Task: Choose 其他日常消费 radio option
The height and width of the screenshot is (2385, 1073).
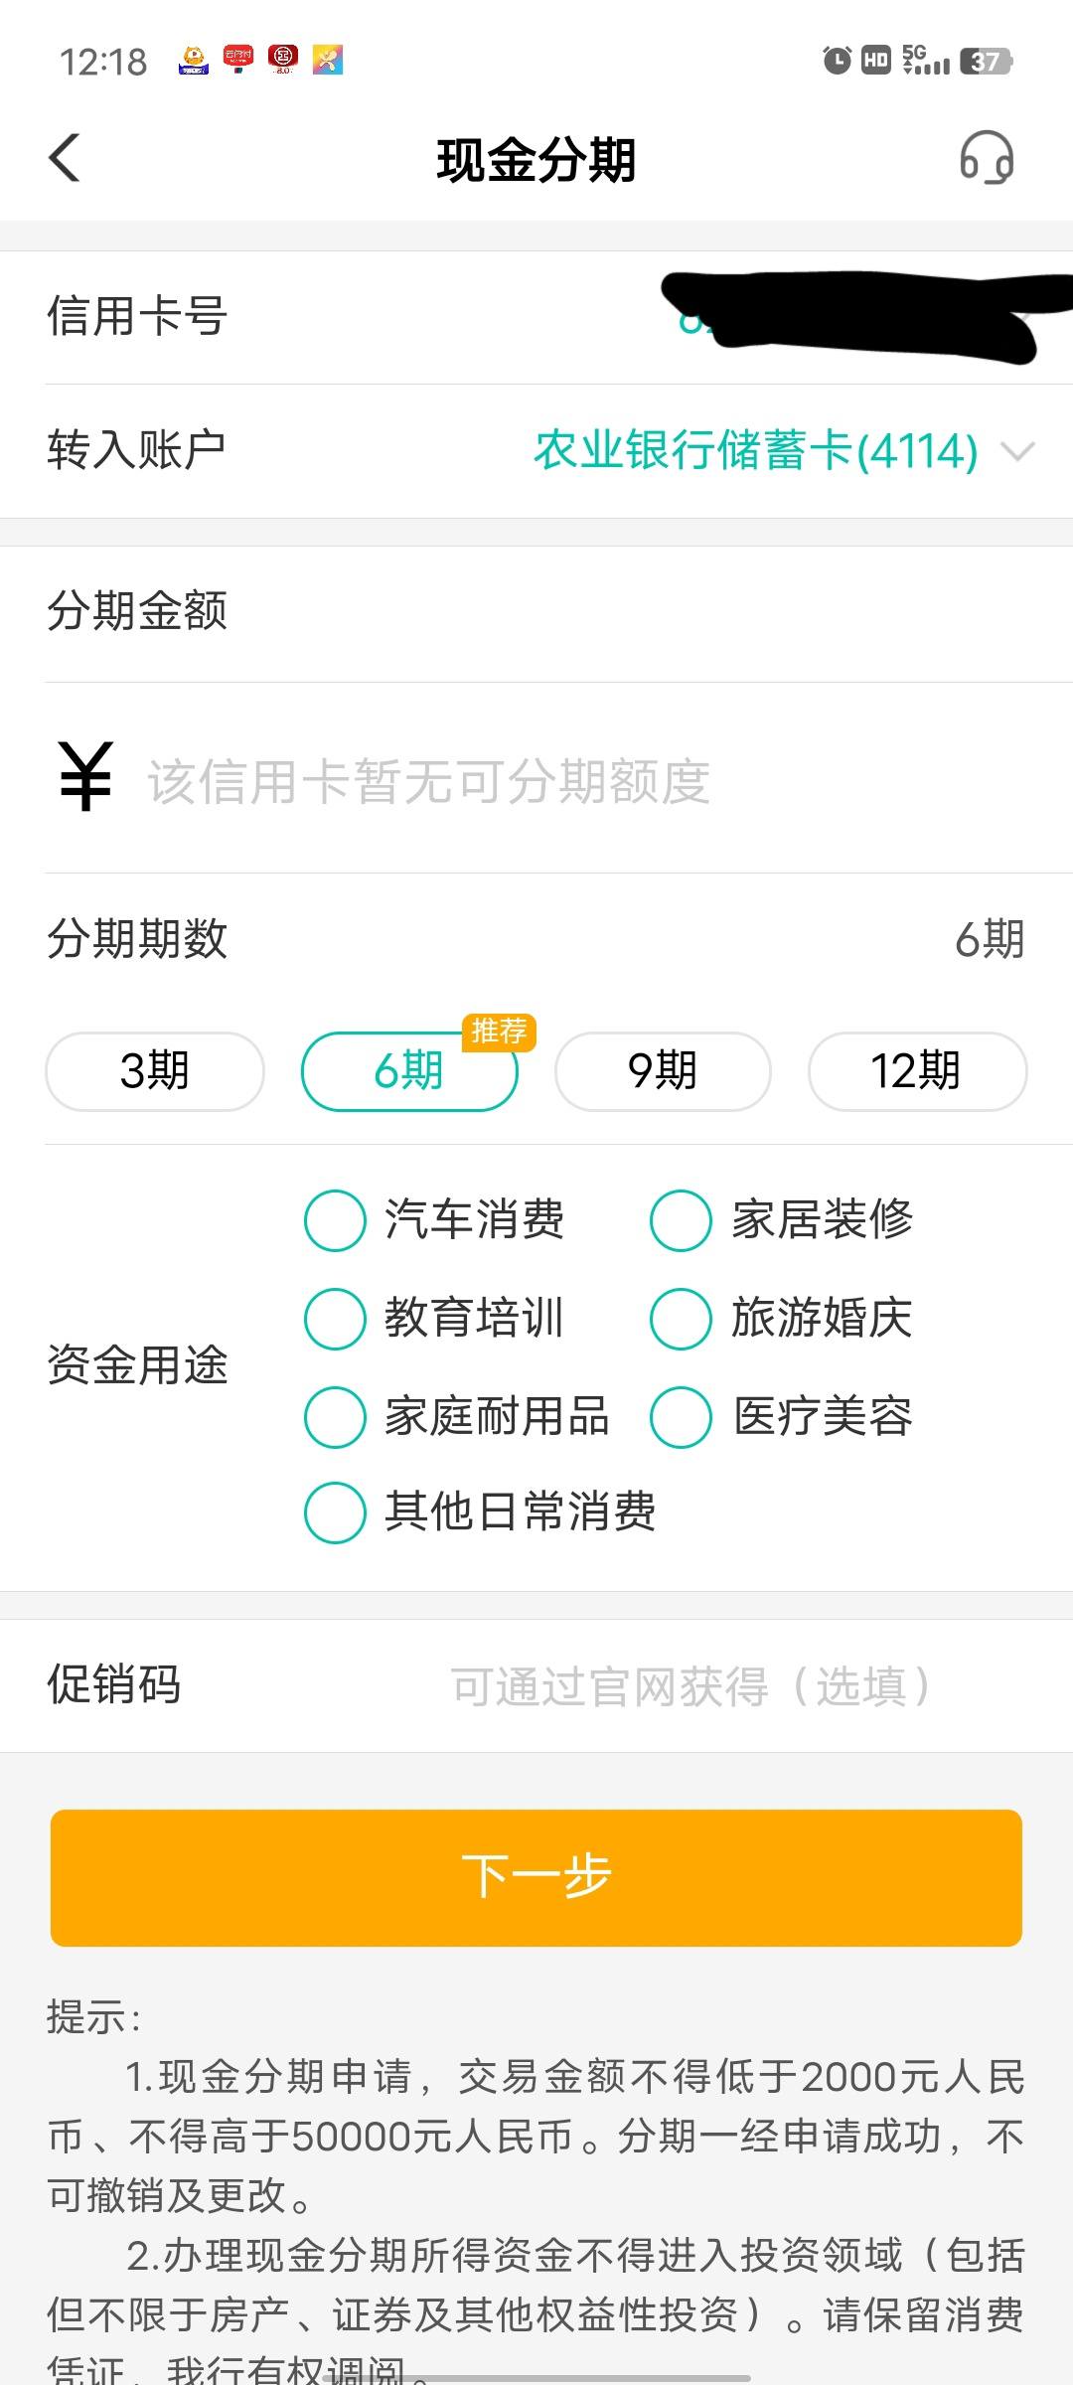Action: pos(480,1511)
